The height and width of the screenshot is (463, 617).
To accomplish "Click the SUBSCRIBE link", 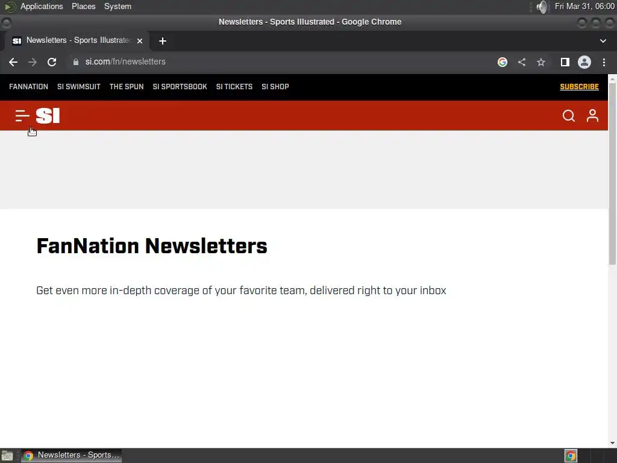I will pyautogui.click(x=579, y=87).
